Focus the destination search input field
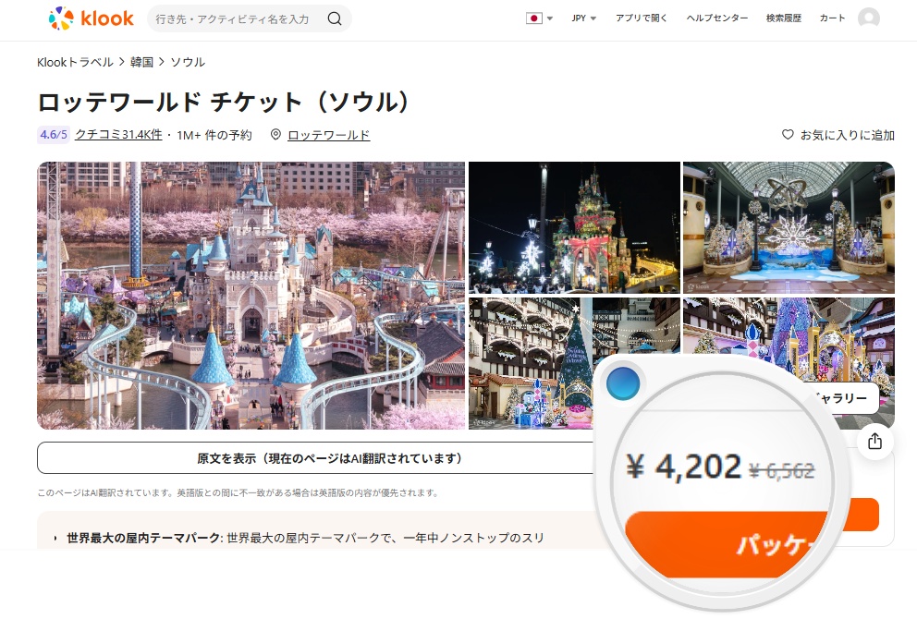This screenshot has height=619, width=917. pyautogui.click(x=233, y=18)
